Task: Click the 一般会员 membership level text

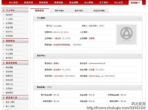Action: click(57, 38)
